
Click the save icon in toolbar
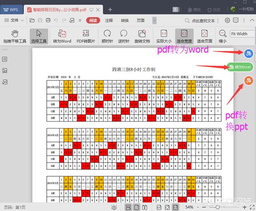[x=40, y=20]
